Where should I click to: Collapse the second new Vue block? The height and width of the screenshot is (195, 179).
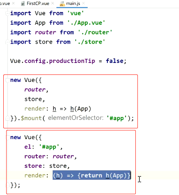pos(8,137)
